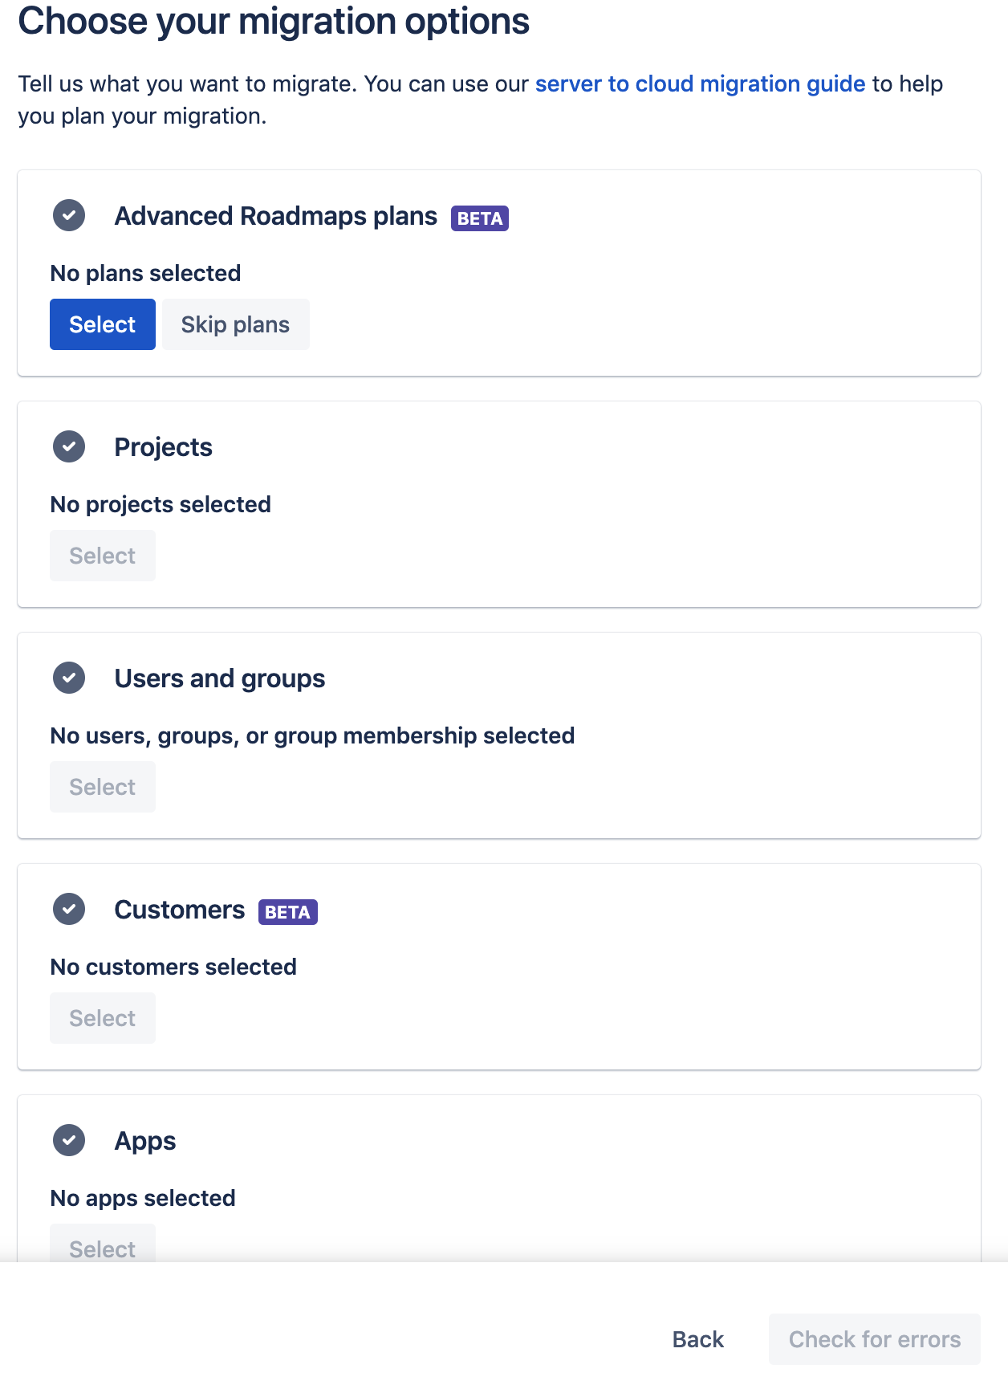Click BETA badge beside Advanced Roadmaps plans

coord(480,218)
